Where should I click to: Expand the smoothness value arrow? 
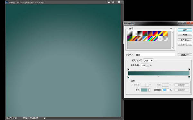[147, 65]
